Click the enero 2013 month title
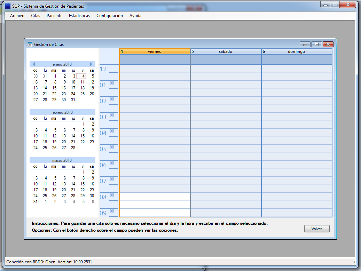The image size is (361, 271). [62, 64]
